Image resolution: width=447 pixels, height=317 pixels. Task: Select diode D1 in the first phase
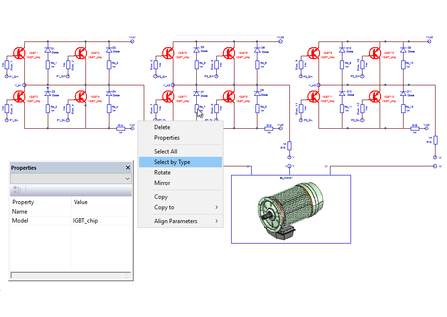[48, 50]
